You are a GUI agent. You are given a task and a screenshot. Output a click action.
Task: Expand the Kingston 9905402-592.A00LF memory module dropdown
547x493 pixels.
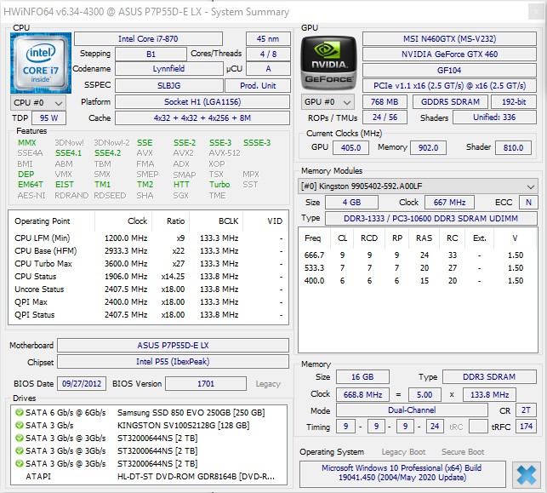point(418,186)
